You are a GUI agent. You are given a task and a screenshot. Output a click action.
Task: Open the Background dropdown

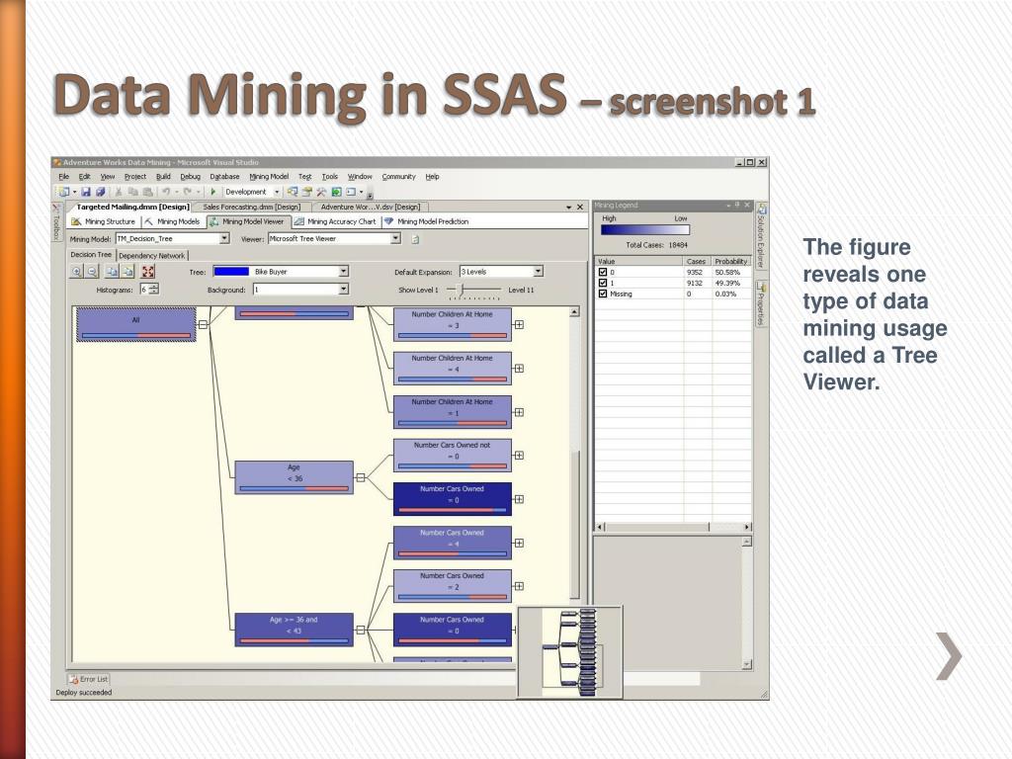click(x=343, y=290)
